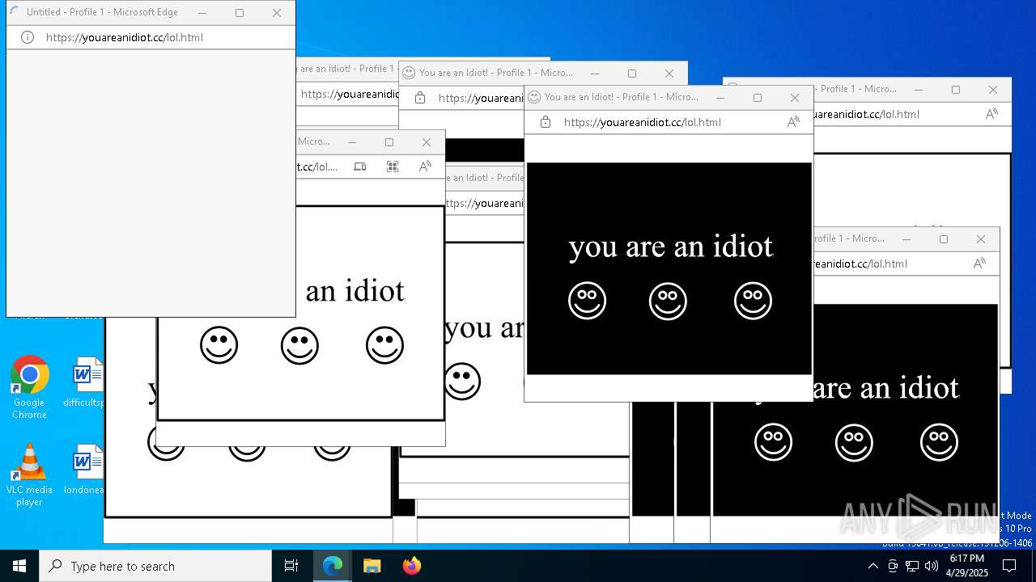
Task: Click the middle smiley in the lower-right black window
Action: [x=854, y=442]
